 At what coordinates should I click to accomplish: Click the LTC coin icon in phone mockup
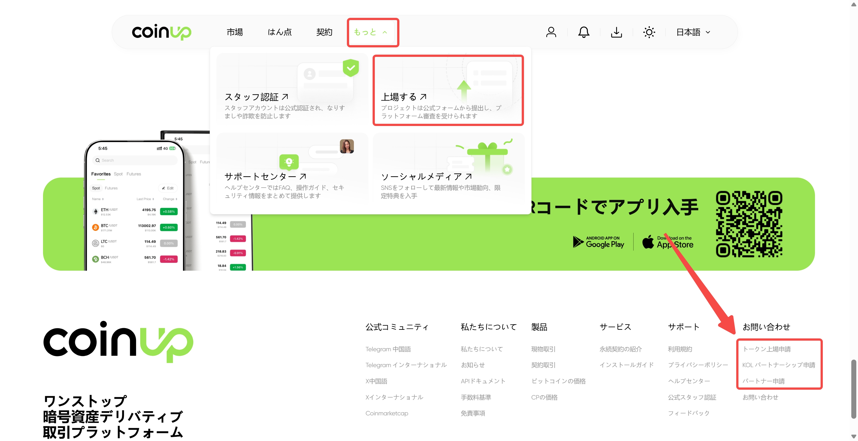[95, 243]
